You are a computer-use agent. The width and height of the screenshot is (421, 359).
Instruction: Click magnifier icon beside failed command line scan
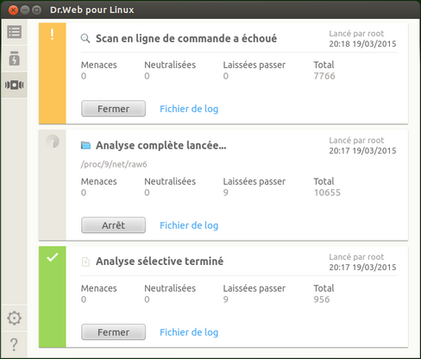tap(85, 38)
